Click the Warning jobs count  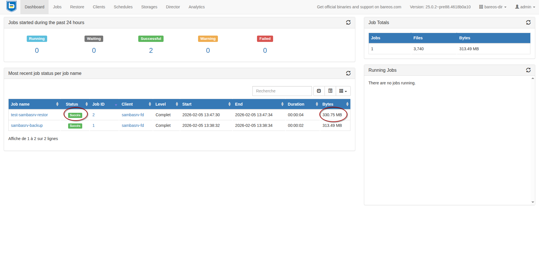tap(208, 51)
